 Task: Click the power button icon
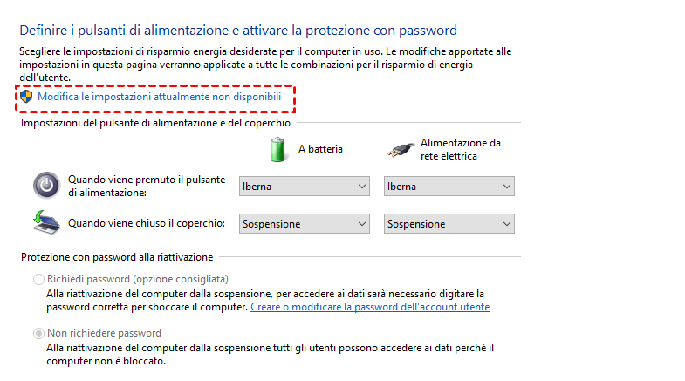click(46, 185)
